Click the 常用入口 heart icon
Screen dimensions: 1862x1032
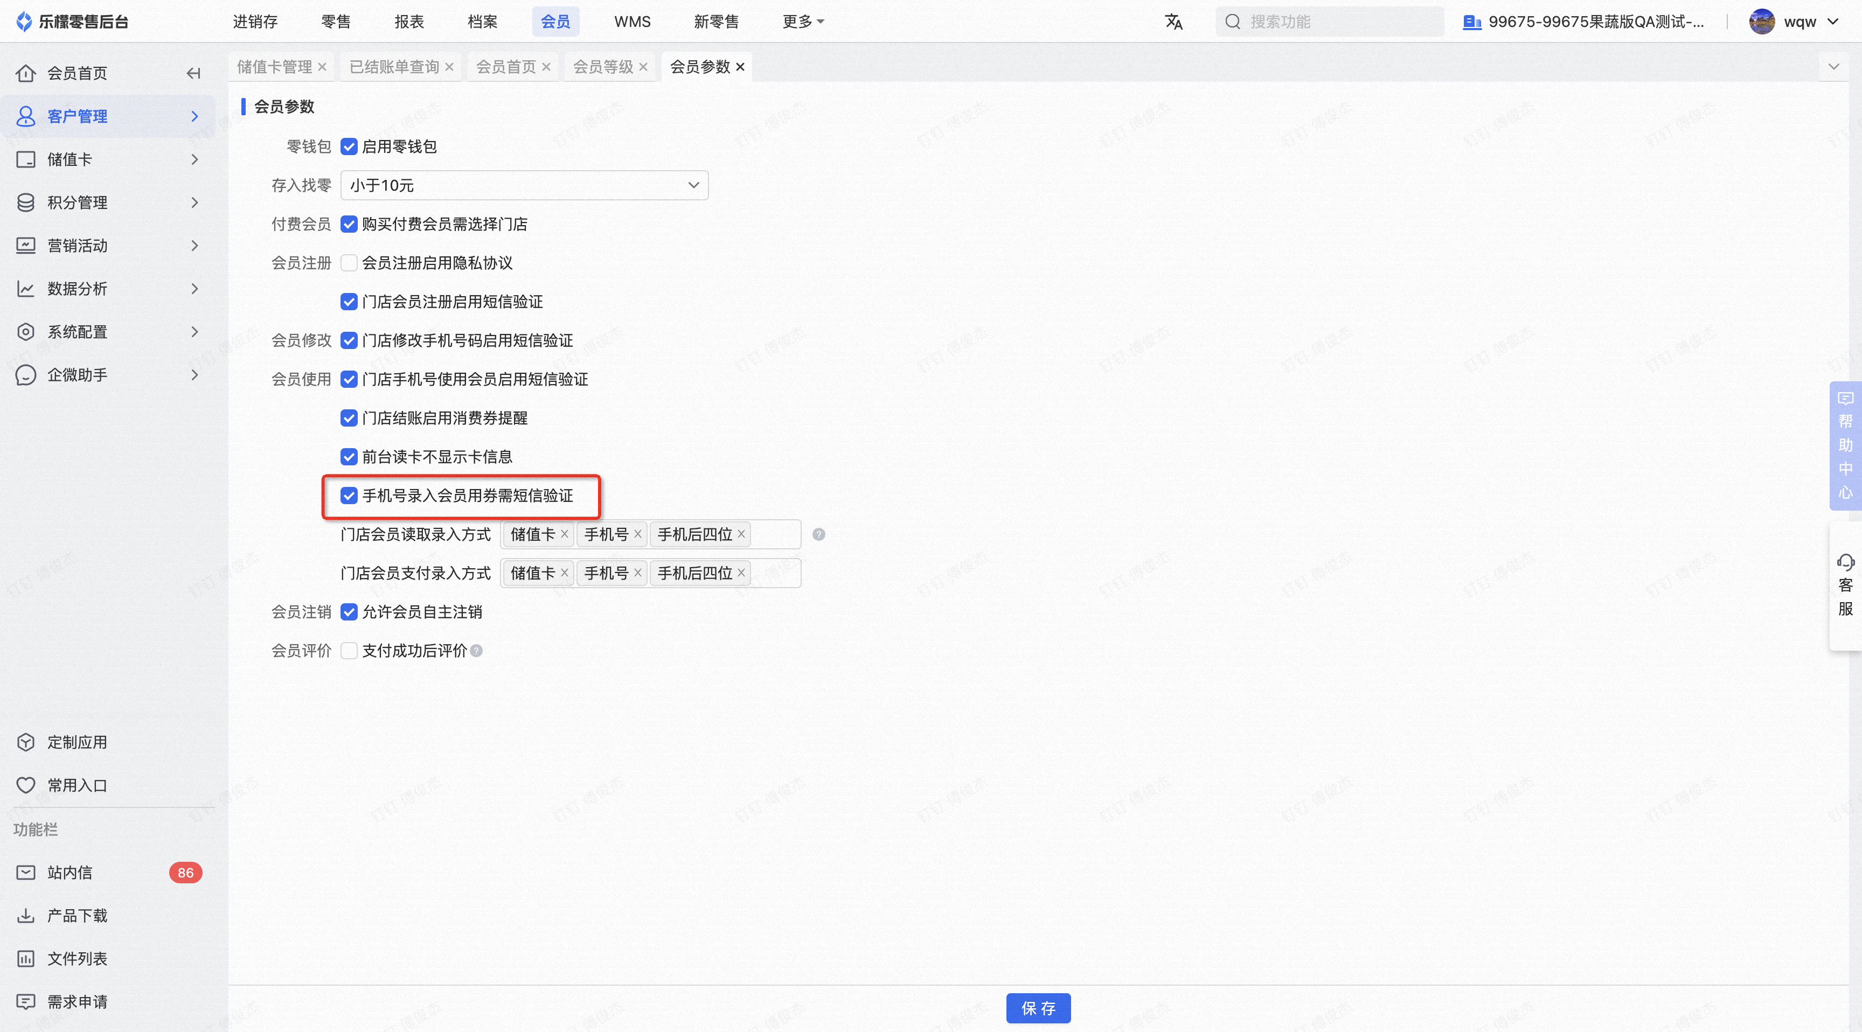click(26, 785)
